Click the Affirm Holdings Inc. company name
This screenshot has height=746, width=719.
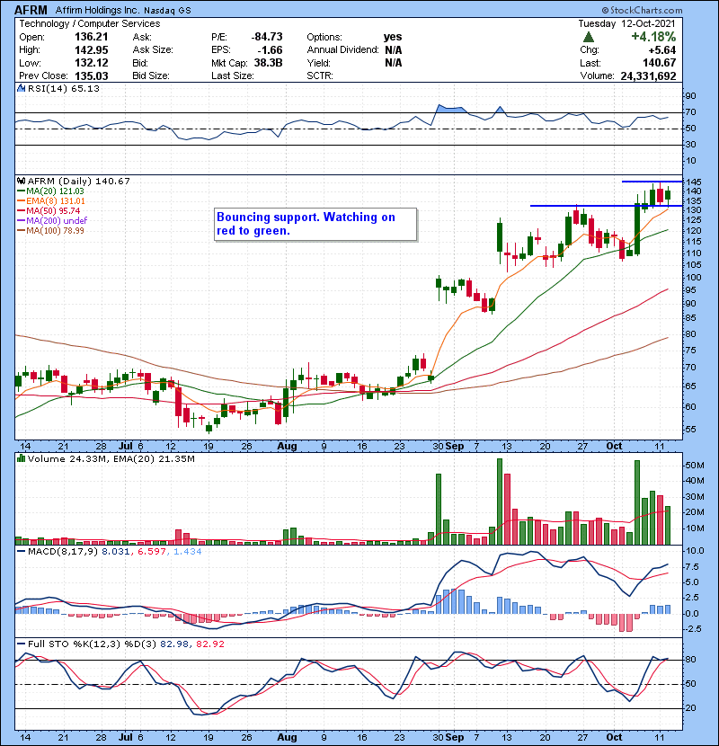click(98, 10)
